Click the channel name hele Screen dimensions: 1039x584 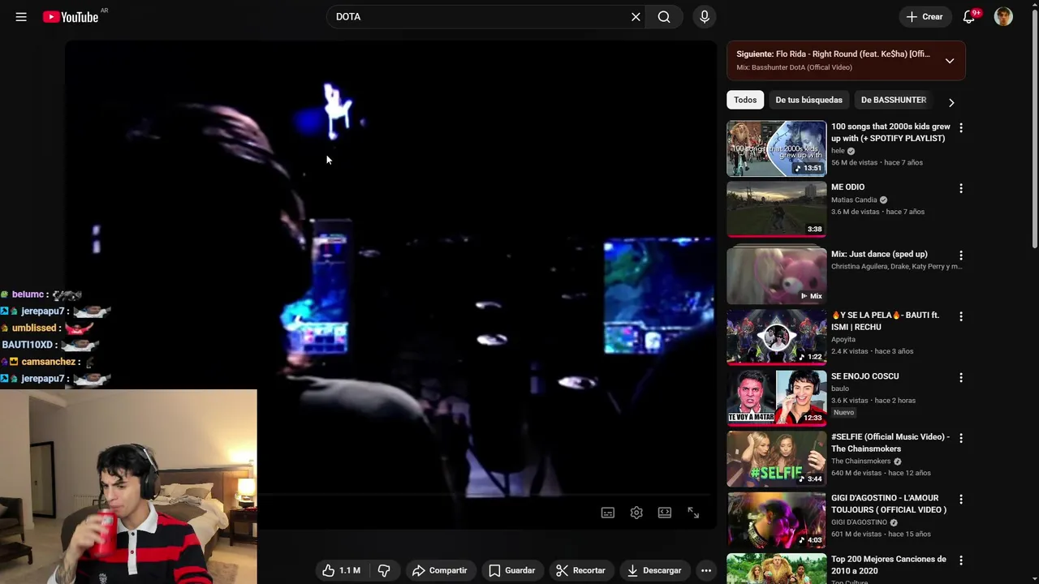[838, 151]
